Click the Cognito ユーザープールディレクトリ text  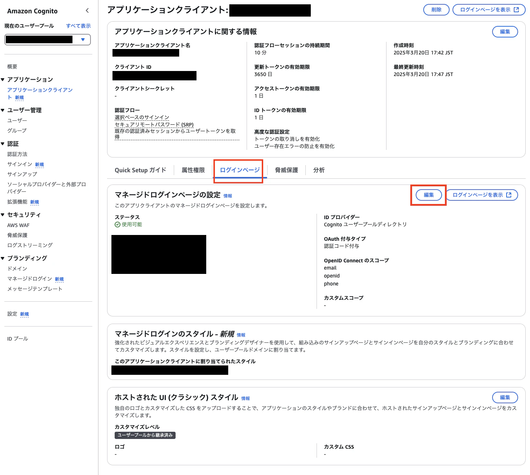click(x=365, y=225)
